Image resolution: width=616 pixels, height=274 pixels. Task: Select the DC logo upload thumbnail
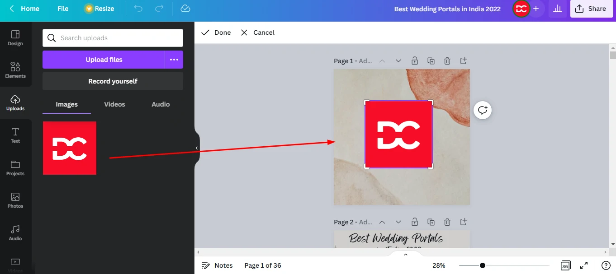coord(70,148)
